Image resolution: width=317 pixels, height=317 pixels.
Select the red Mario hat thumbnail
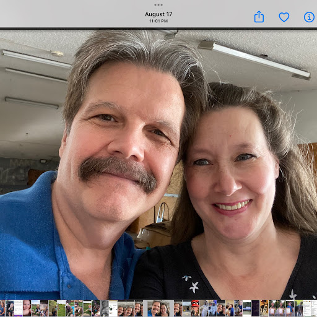pyautogui.click(x=195, y=308)
